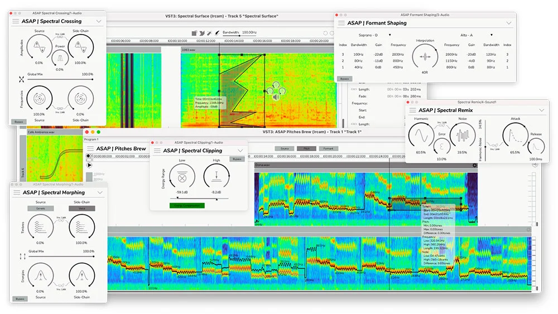Image resolution: width=558 pixels, height=314 pixels.
Task: Toggle Energy Compensation in Spectral Clipping
Action: click(187, 205)
